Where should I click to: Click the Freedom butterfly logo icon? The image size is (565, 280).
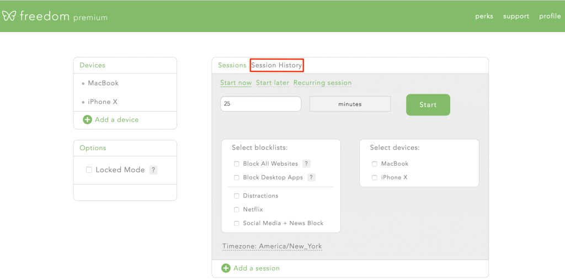[x=9, y=16]
